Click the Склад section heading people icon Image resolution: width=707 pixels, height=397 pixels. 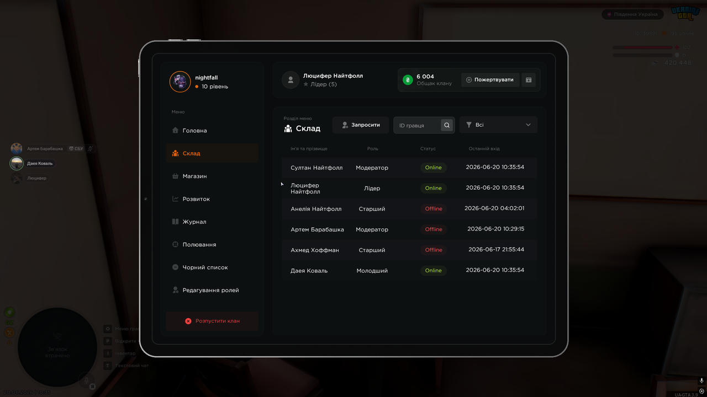288,128
